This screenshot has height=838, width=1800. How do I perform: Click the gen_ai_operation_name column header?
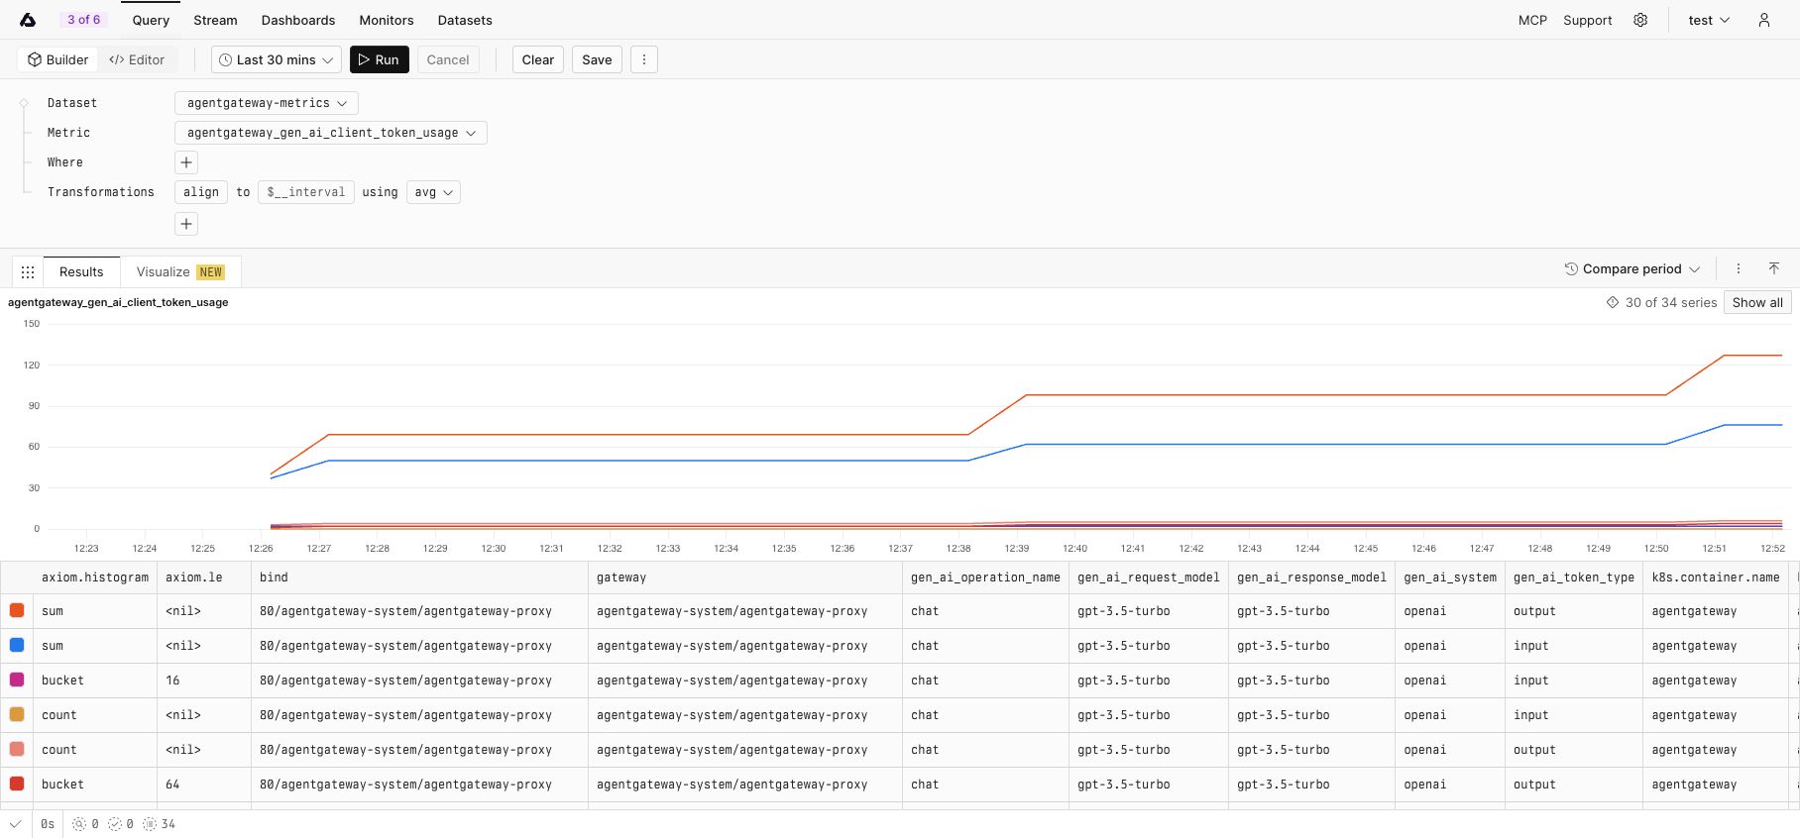(985, 577)
